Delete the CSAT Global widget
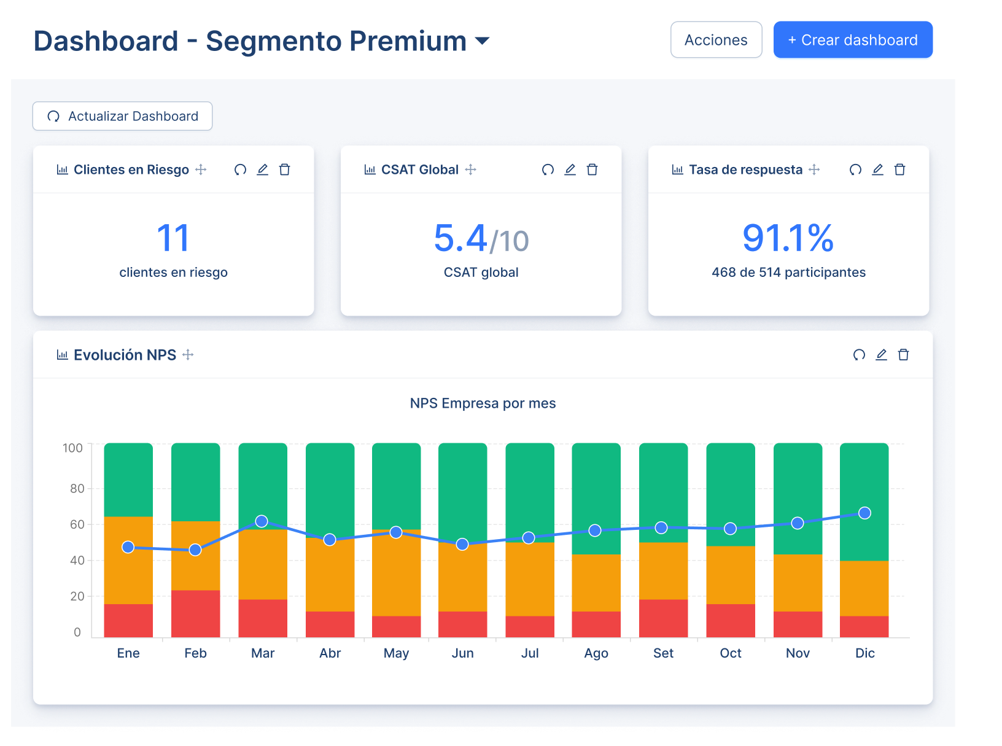1002x746 pixels. pos(592,169)
